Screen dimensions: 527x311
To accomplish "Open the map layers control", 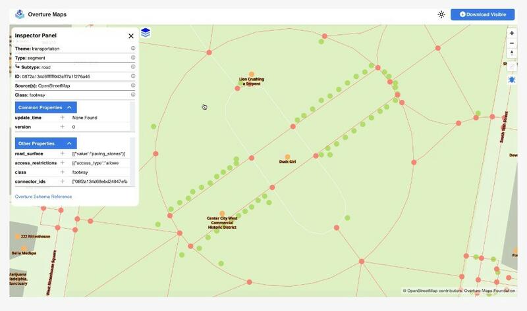I will [146, 32].
